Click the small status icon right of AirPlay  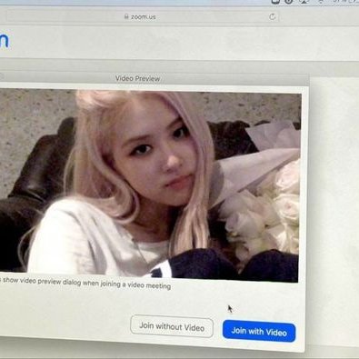pyautogui.click(x=321, y=2)
